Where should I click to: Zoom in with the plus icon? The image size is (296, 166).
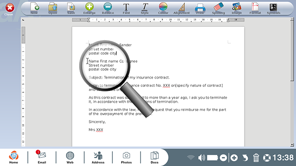(234, 158)
